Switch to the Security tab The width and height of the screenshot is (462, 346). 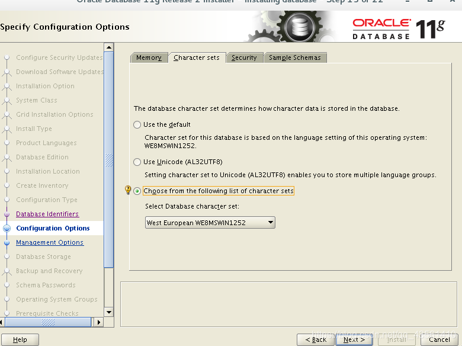[244, 57]
